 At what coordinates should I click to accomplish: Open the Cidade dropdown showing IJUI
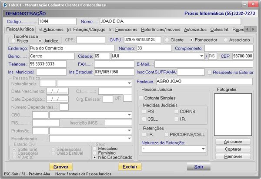click(x=201, y=56)
